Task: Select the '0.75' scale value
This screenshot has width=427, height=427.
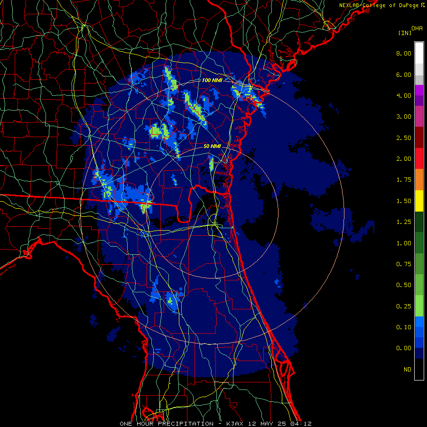Action: [404, 264]
